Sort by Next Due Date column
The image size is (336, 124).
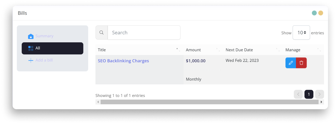pos(239,50)
